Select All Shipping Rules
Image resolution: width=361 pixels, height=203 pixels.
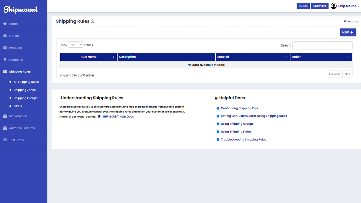(x=26, y=81)
